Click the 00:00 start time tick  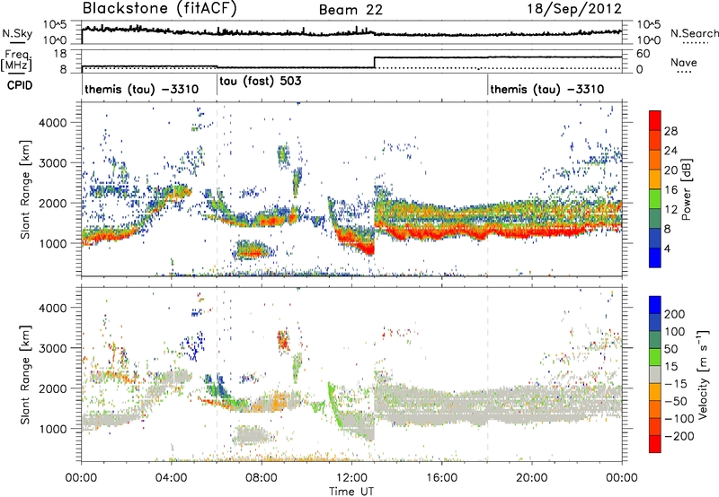(x=81, y=478)
